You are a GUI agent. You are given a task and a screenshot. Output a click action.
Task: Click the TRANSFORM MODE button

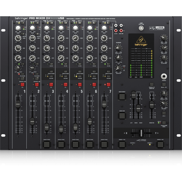pyautogui.click(x=164, y=123)
